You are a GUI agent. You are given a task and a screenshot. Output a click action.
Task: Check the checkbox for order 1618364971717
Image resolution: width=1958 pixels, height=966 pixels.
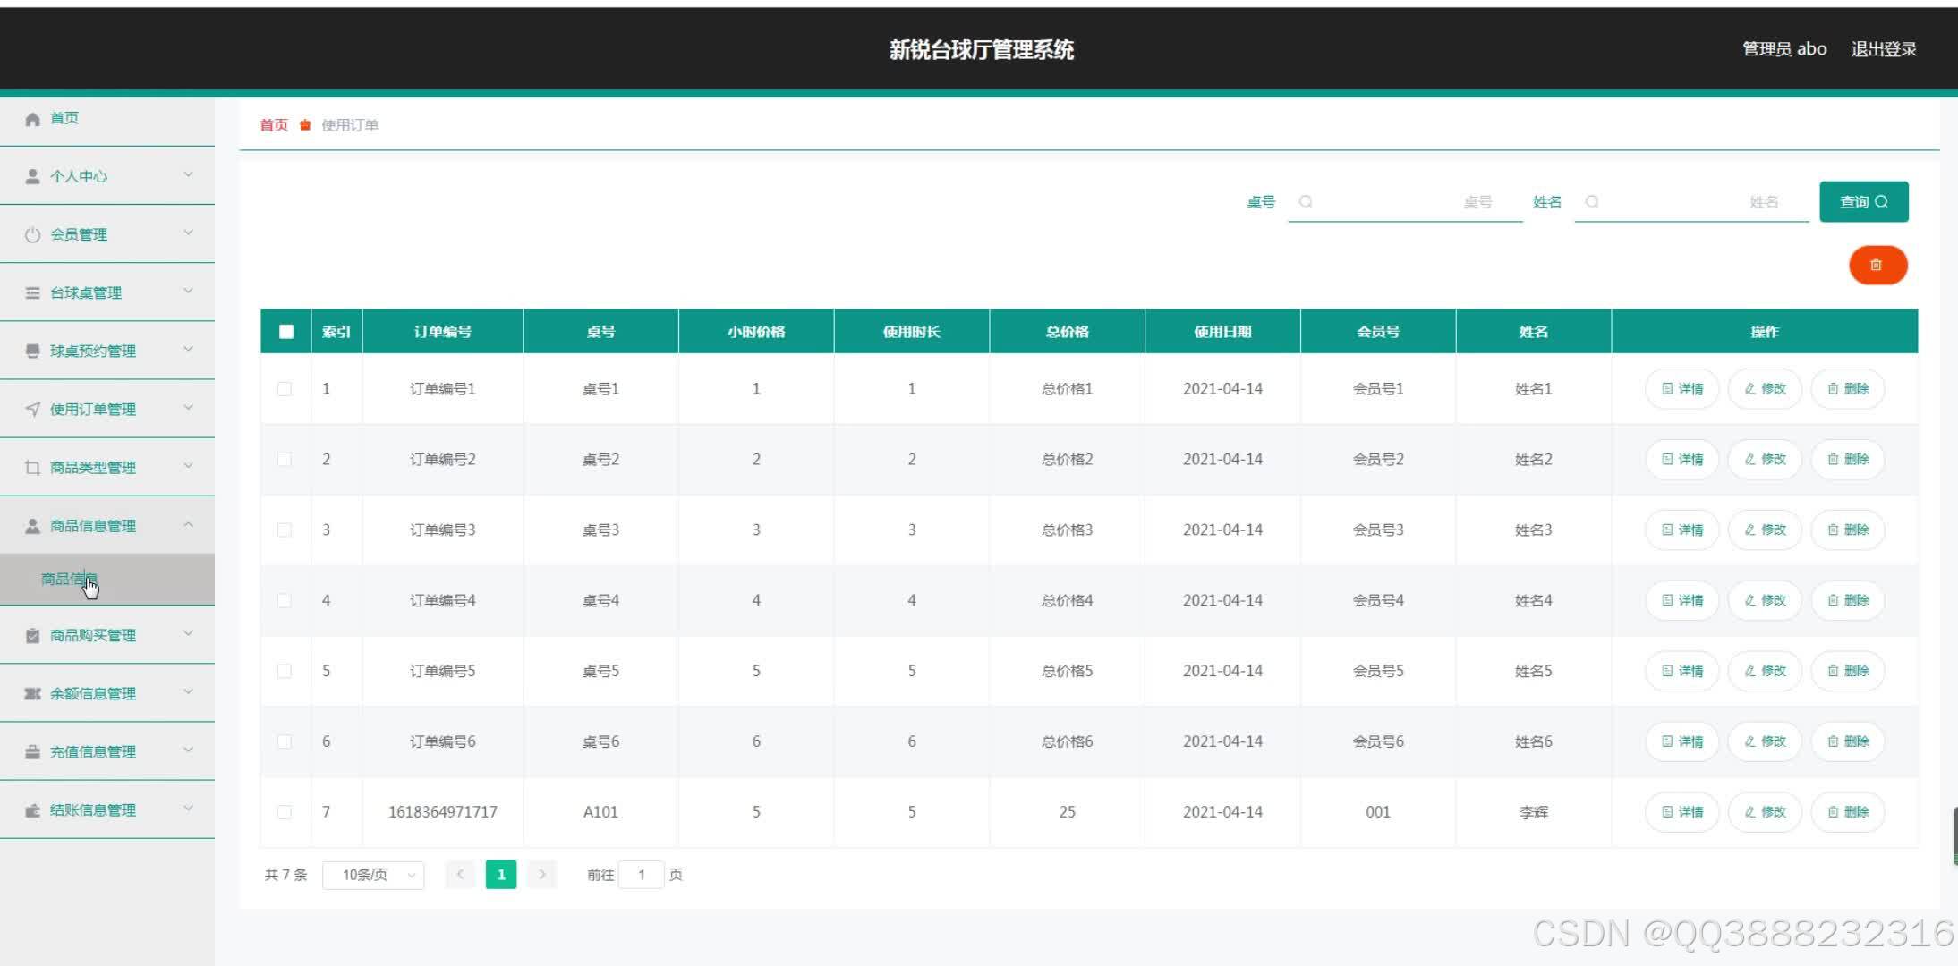[285, 811]
